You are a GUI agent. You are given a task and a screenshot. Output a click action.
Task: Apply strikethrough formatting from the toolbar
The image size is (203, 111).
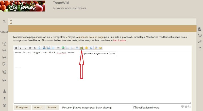pyautogui.click(x=35, y=48)
